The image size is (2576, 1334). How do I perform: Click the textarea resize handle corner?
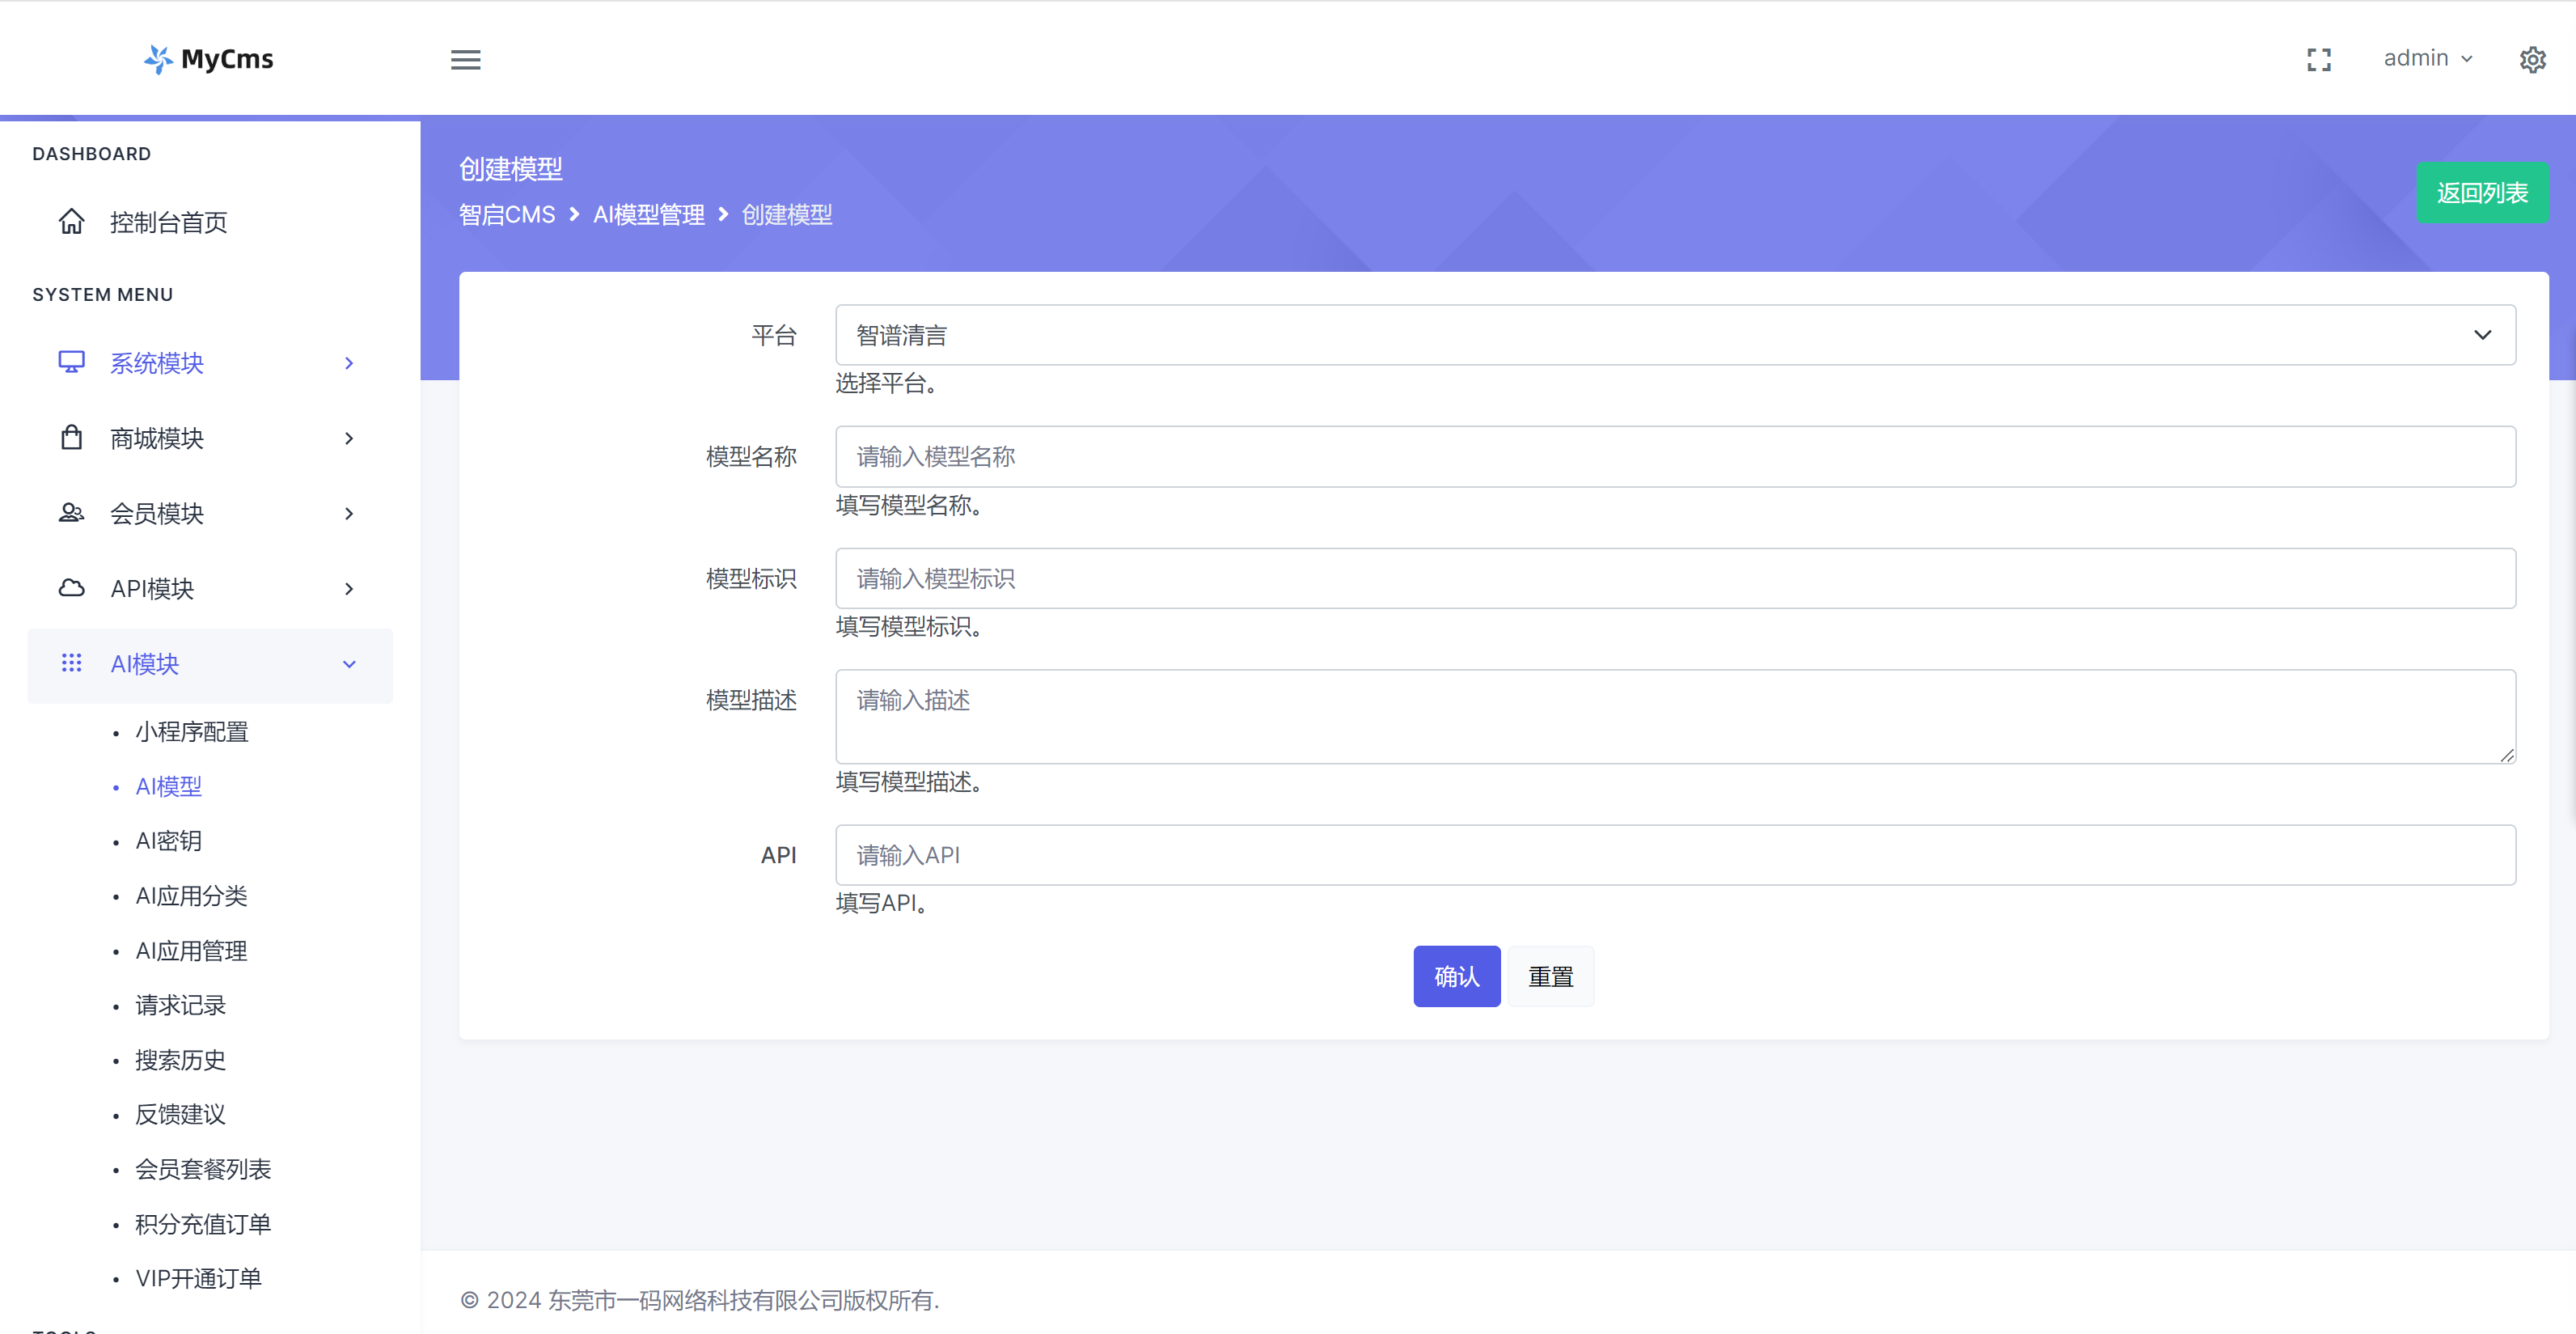[x=2506, y=755]
